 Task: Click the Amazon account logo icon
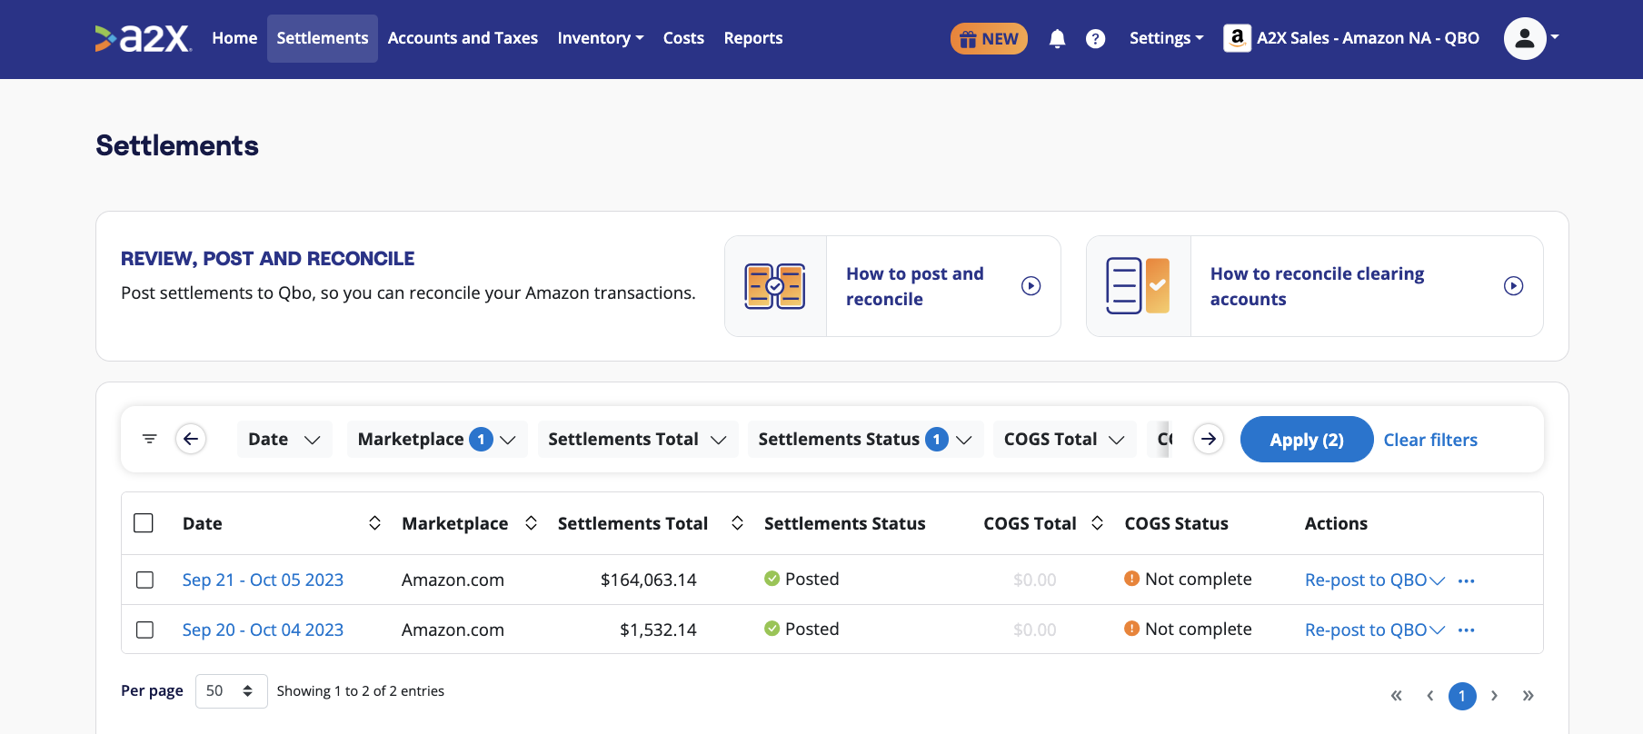(x=1237, y=38)
